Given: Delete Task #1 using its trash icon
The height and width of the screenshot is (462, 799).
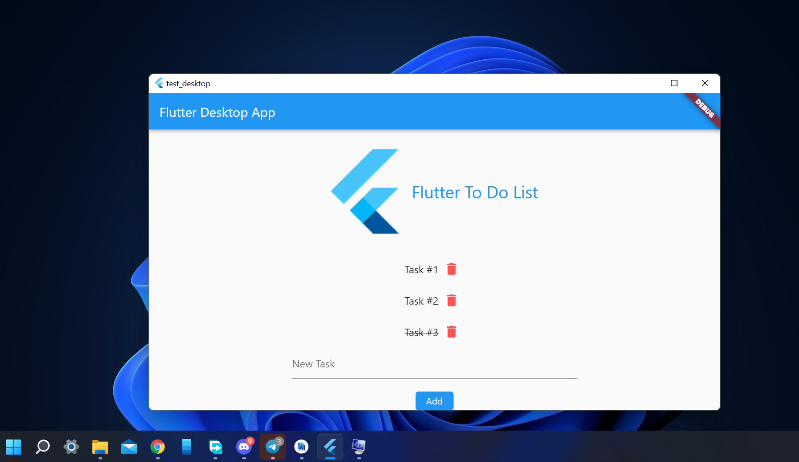Looking at the screenshot, I should tap(451, 269).
